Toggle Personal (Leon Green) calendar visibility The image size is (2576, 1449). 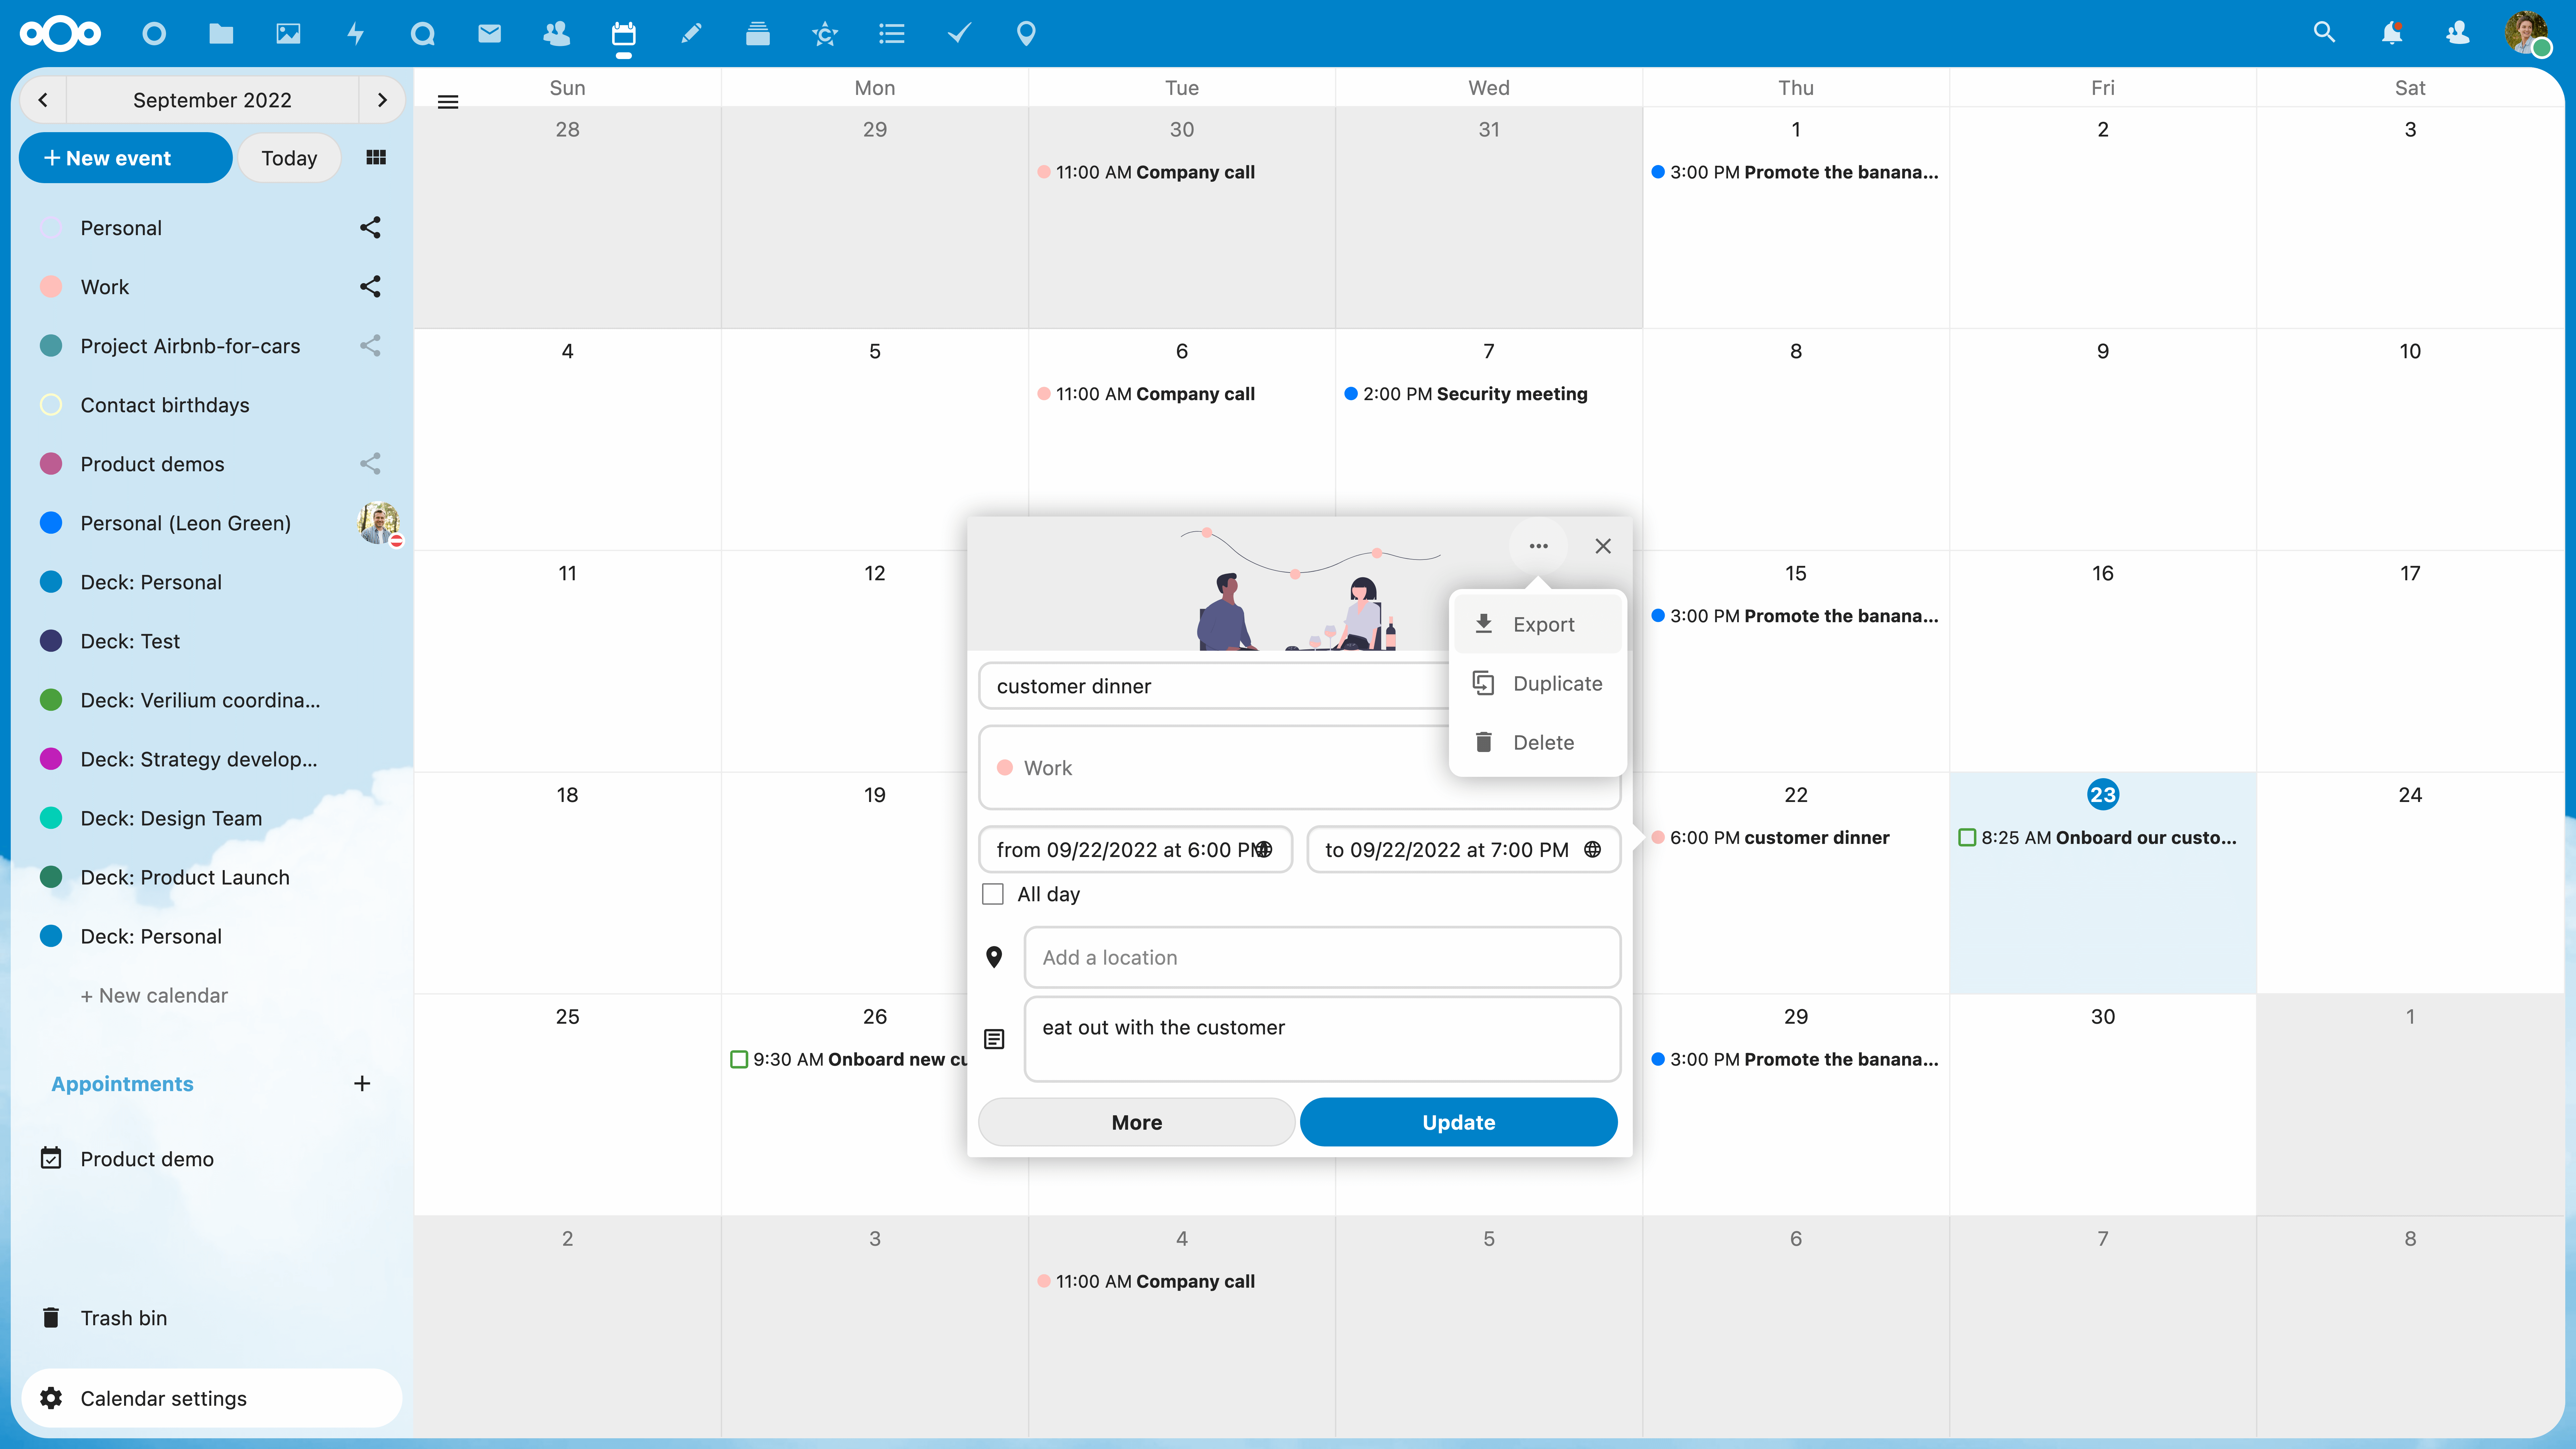[51, 523]
